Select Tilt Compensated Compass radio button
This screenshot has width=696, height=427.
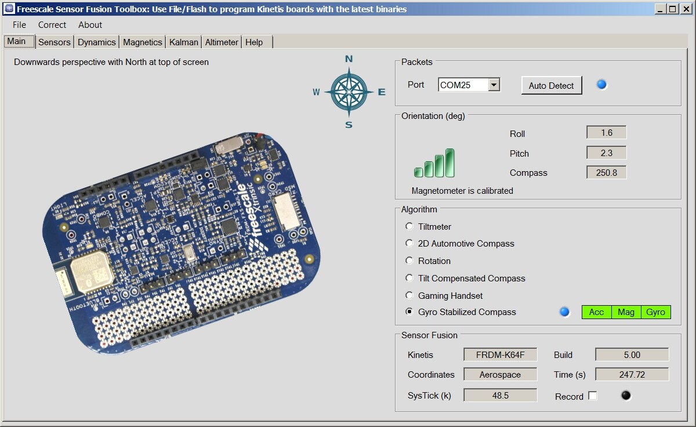pos(409,278)
